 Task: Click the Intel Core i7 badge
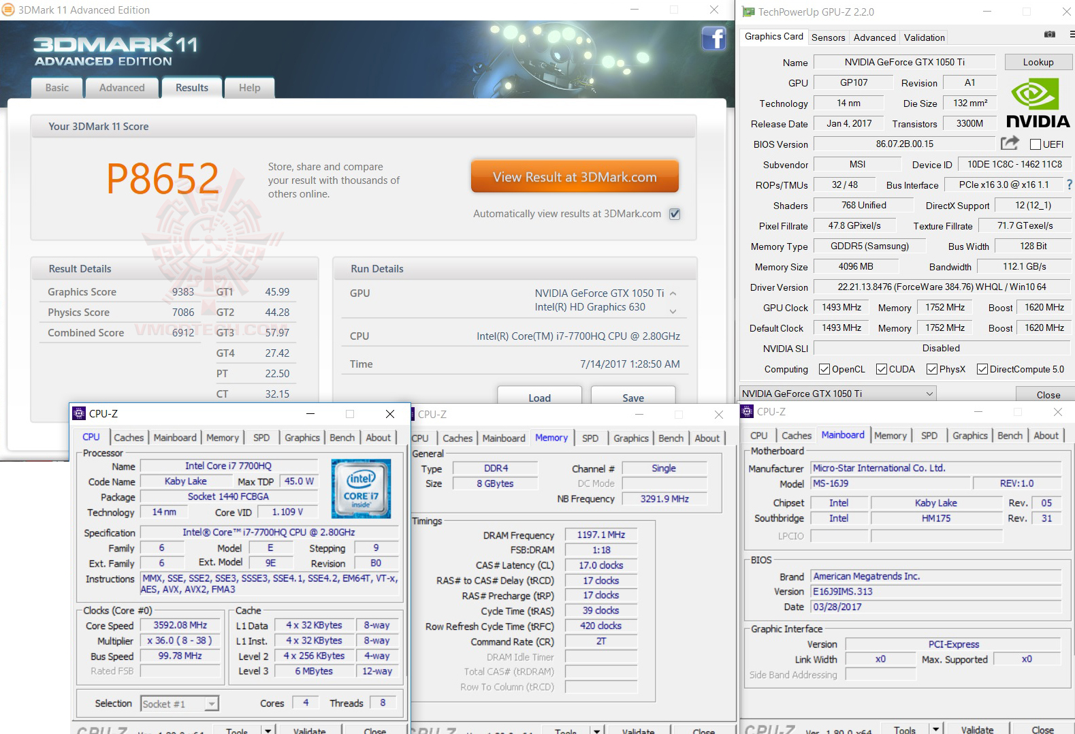361,488
